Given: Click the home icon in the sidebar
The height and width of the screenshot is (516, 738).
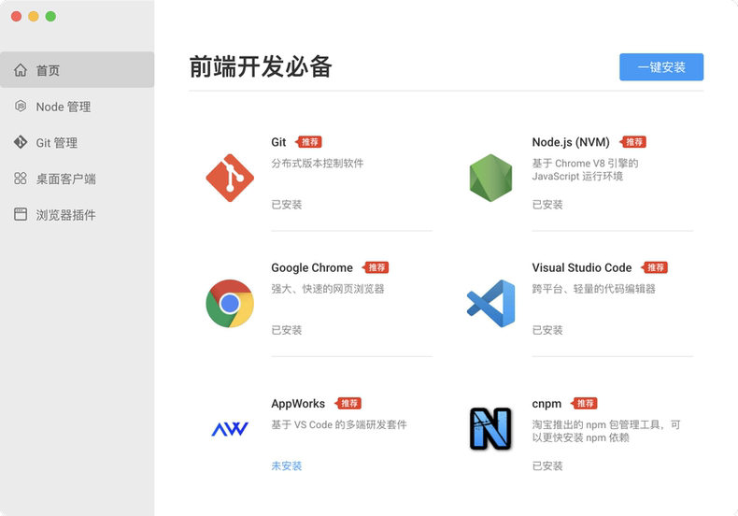Looking at the screenshot, I should pyautogui.click(x=21, y=70).
